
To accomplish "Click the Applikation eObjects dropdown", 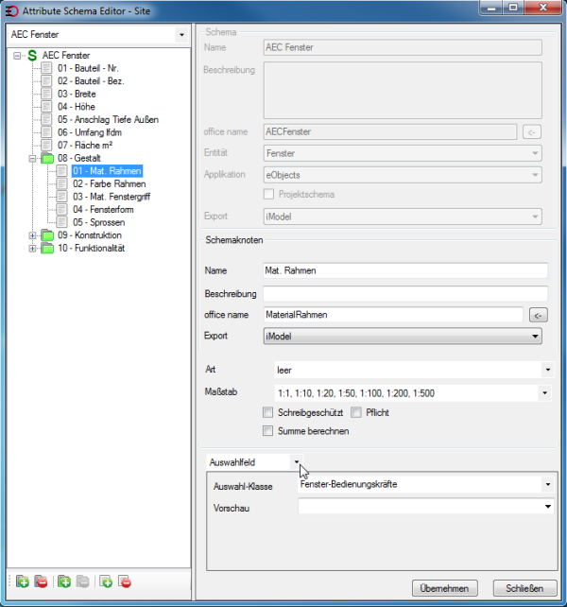I will (x=403, y=175).
